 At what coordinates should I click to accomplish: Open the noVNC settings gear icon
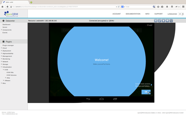[167, 21]
